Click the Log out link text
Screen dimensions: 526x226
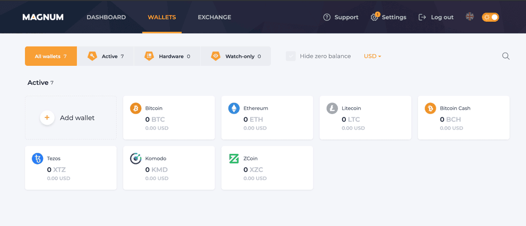[x=442, y=17]
